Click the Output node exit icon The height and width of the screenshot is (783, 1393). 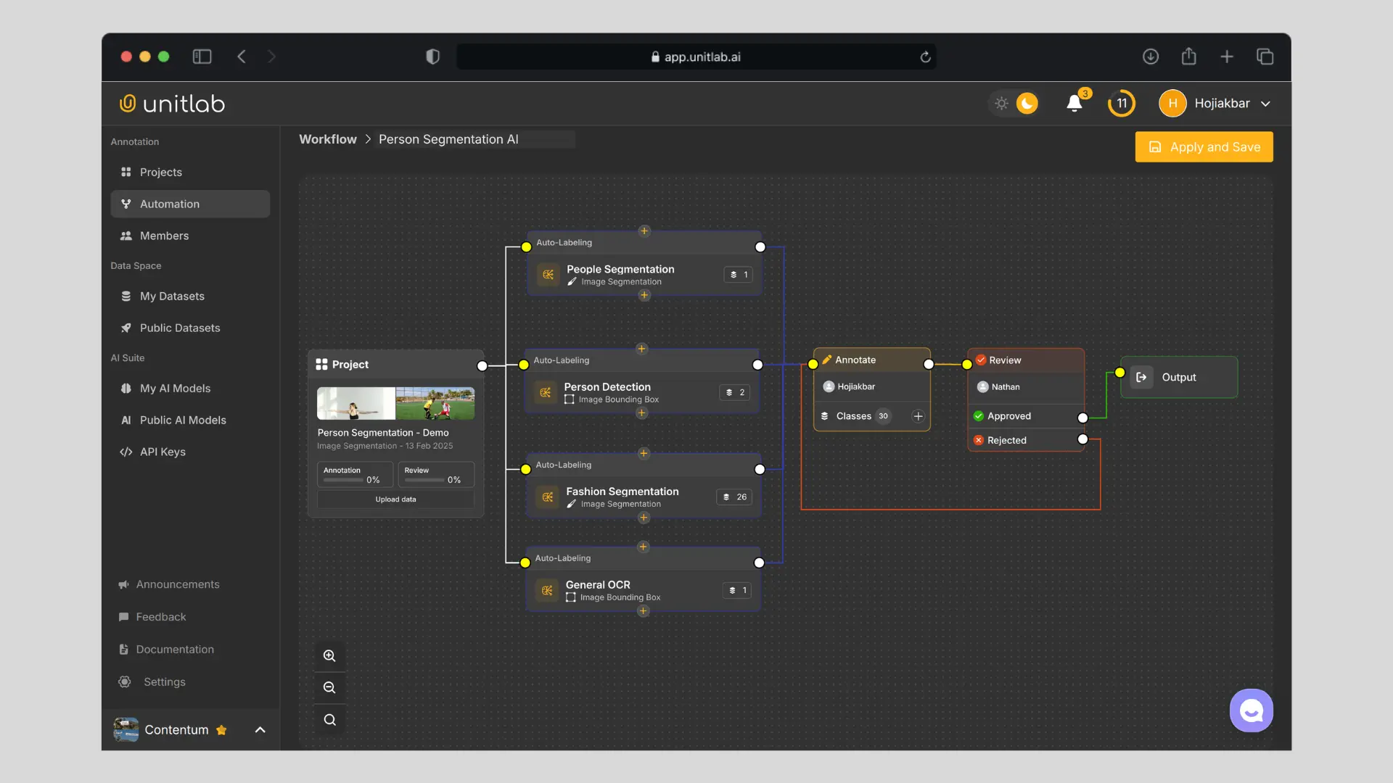point(1141,377)
